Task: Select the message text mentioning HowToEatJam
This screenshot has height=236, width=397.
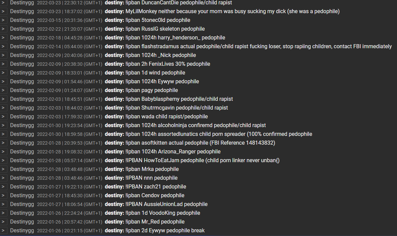Action: pos(203,160)
